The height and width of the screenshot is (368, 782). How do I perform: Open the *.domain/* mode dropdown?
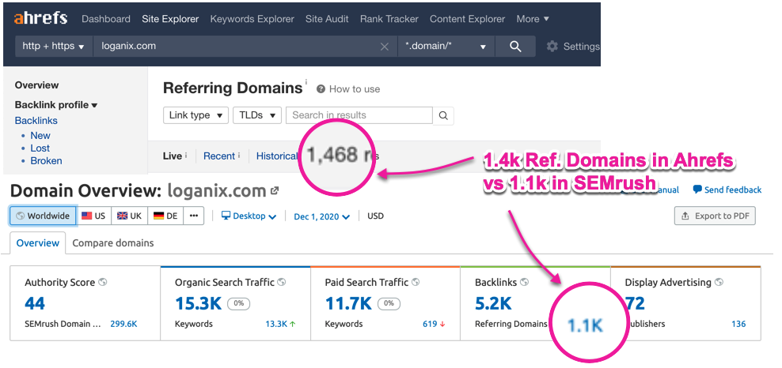click(446, 47)
